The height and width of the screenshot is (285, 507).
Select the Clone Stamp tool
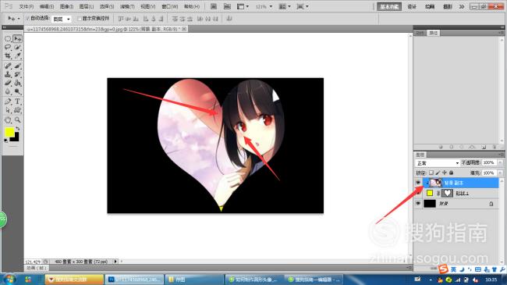pos(8,74)
